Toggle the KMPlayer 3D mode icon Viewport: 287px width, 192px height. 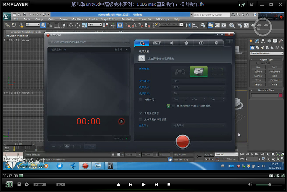pyautogui.click(x=9, y=184)
